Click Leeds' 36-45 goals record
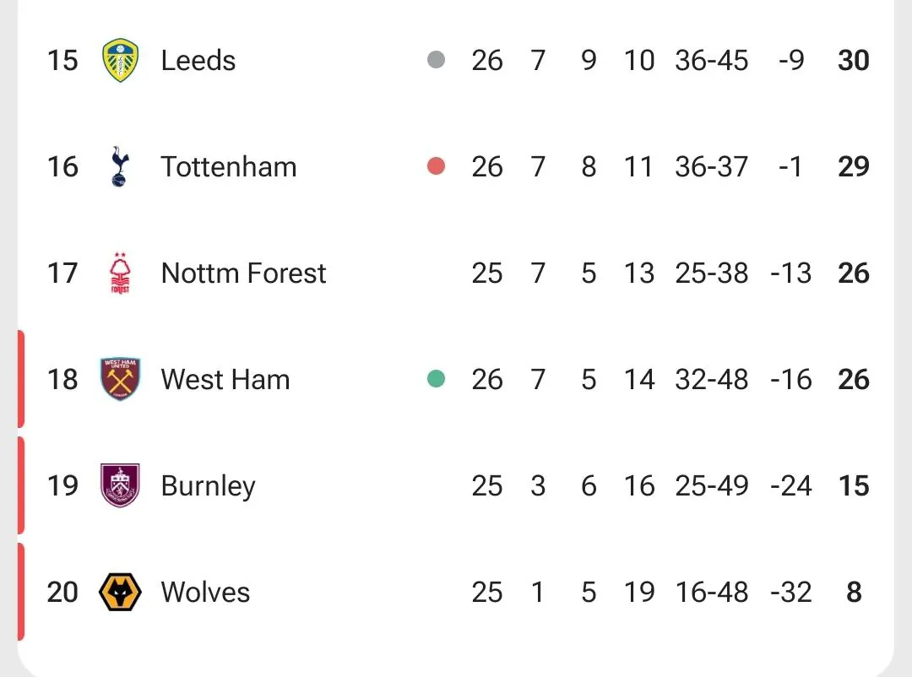Viewport: 912px width, 677px height. [x=711, y=61]
